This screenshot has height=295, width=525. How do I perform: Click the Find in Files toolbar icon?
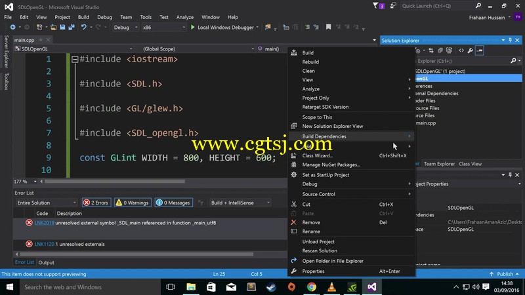pos(268,27)
